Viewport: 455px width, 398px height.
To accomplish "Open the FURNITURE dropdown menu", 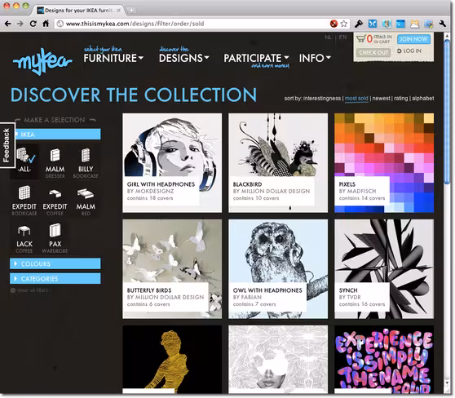I will click(x=113, y=58).
